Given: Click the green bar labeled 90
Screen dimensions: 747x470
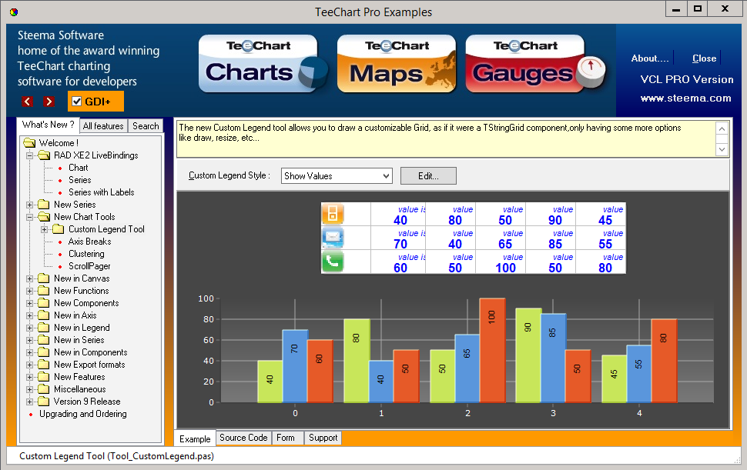Looking at the screenshot, I should (x=528, y=355).
